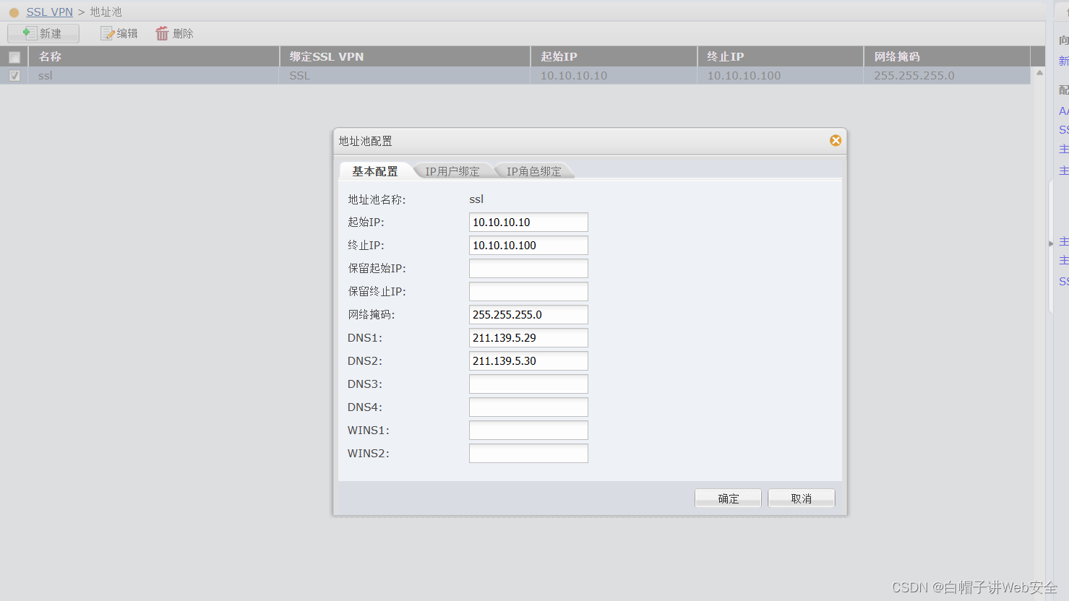Screen dimensions: 1069x601
Task: Sort by the 绑定SSL VPN column header
Action: click(405, 56)
